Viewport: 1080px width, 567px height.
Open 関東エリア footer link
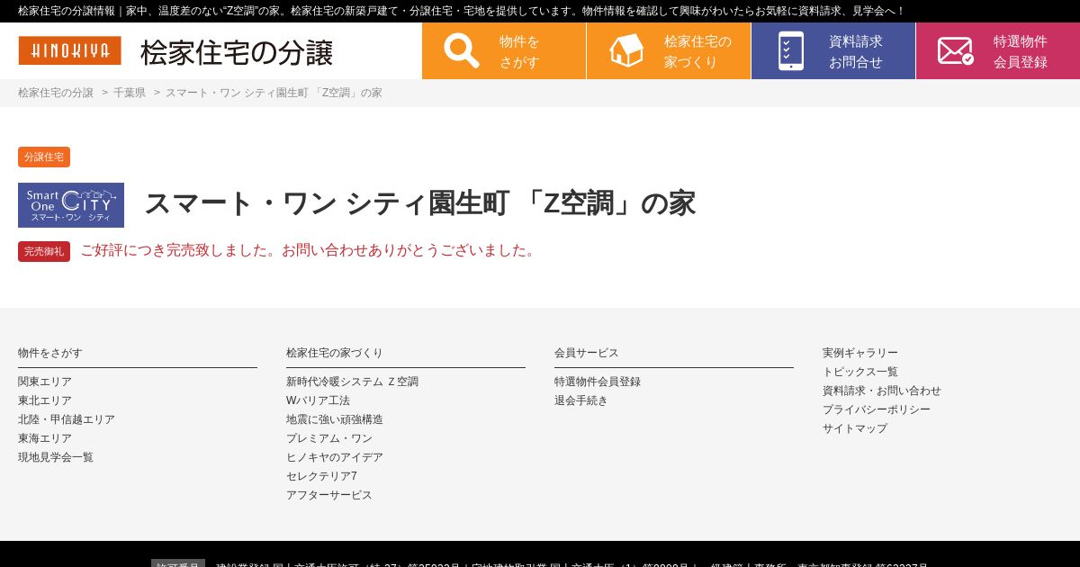[45, 382]
